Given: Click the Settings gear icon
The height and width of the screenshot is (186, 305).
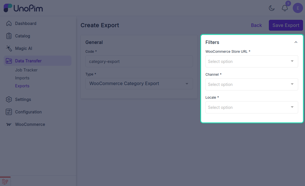Looking at the screenshot, I should point(9,100).
